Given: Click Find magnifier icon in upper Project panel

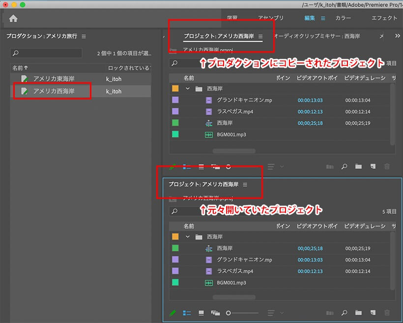Looking at the screenshot, I should [344, 166].
